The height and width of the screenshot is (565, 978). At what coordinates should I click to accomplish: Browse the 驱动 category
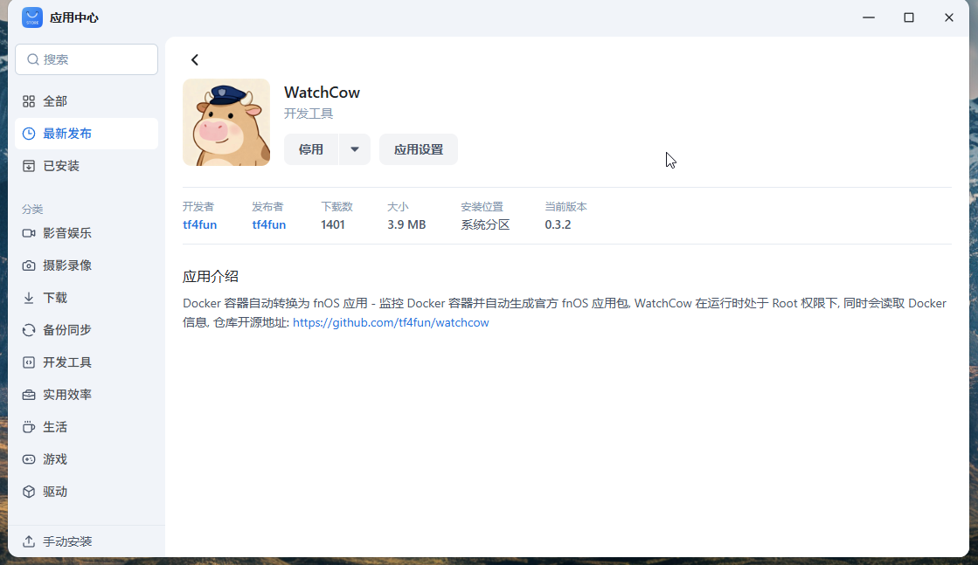[x=87, y=492]
